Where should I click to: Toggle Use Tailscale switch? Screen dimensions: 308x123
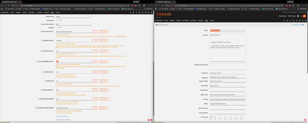[x=58, y=20]
